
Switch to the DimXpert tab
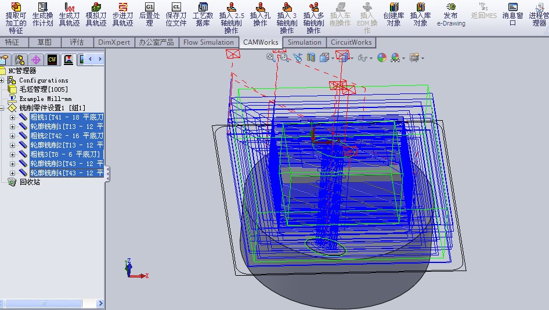point(114,42)
